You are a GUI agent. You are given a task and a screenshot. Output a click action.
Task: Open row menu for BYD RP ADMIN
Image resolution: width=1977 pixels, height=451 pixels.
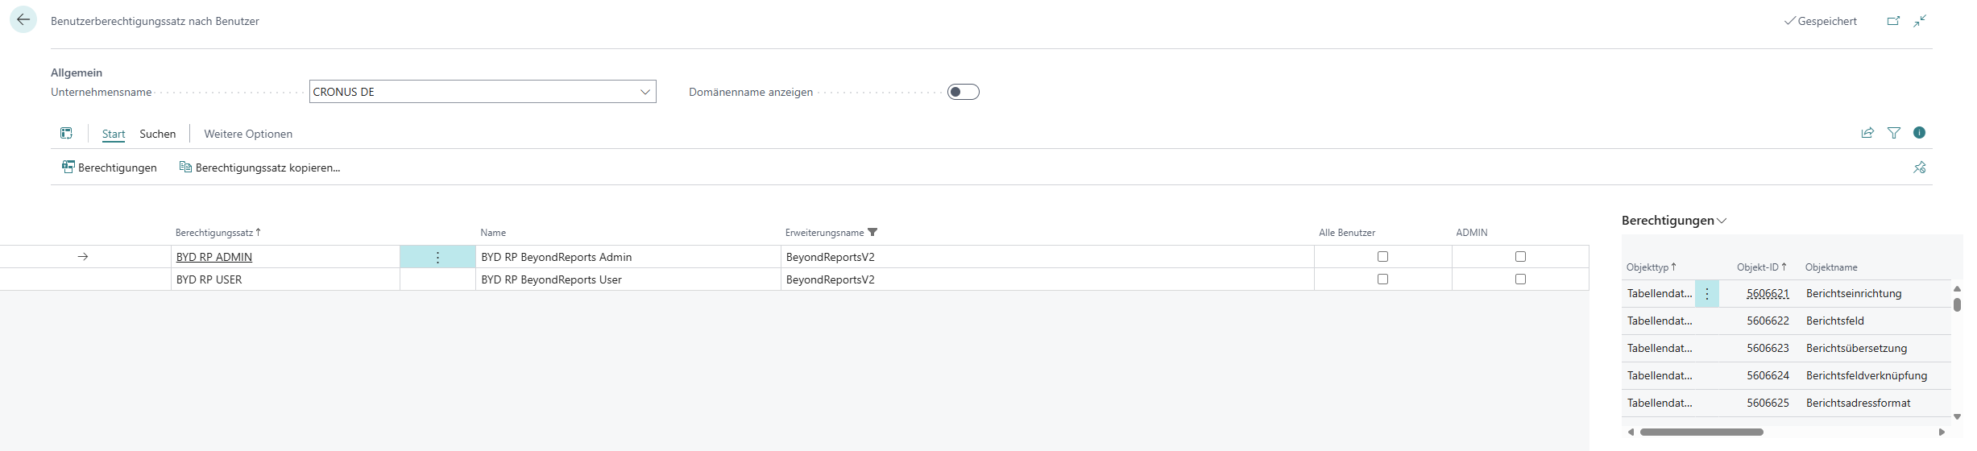437,257
